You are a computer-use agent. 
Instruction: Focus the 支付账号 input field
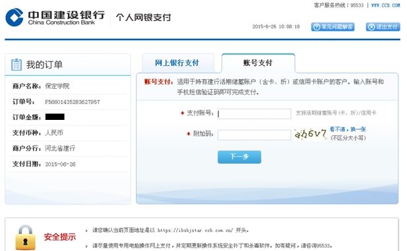(254, 113)
